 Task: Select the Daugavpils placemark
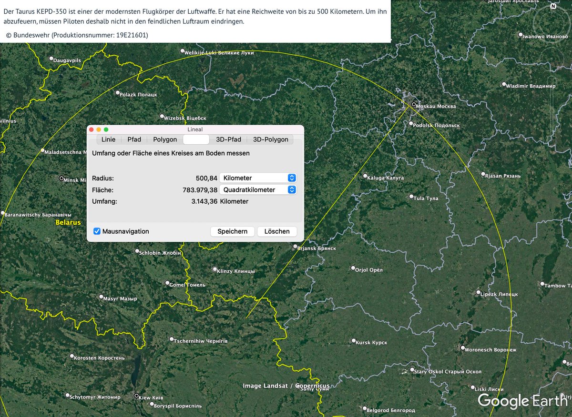click(51, 59)
